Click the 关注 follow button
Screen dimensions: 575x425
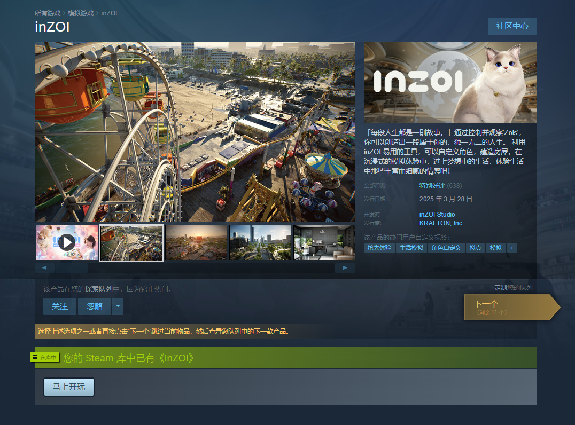click(60, 306)
